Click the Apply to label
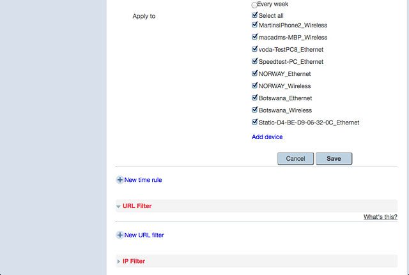 [144, 17]
